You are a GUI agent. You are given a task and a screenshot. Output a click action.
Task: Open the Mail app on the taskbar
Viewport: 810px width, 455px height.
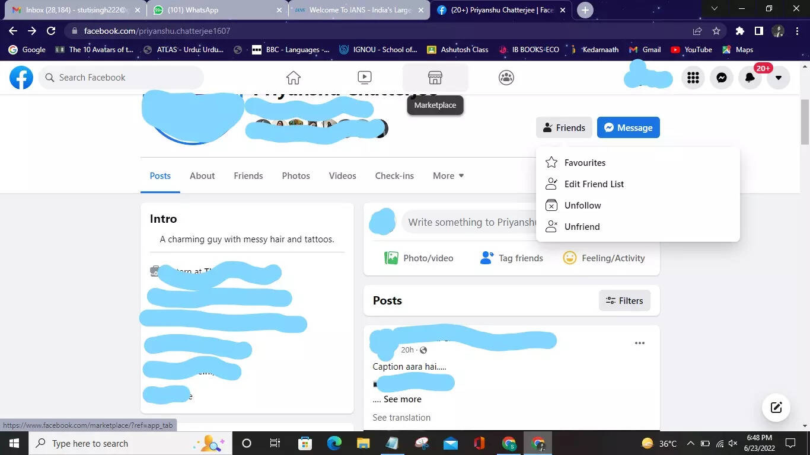[x=451, y=443]
